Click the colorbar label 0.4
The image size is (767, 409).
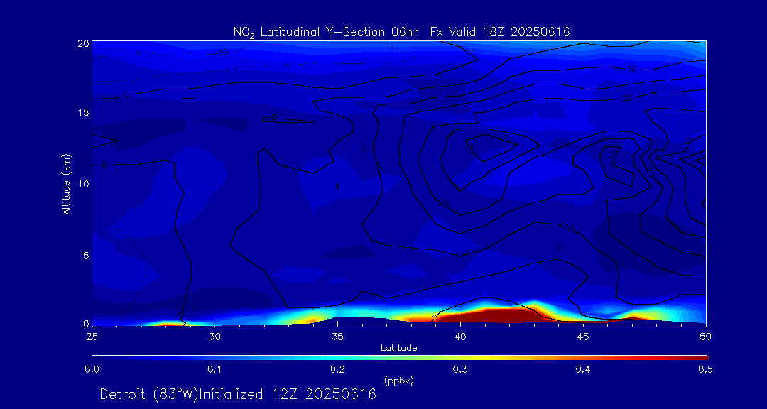point(582,370)
